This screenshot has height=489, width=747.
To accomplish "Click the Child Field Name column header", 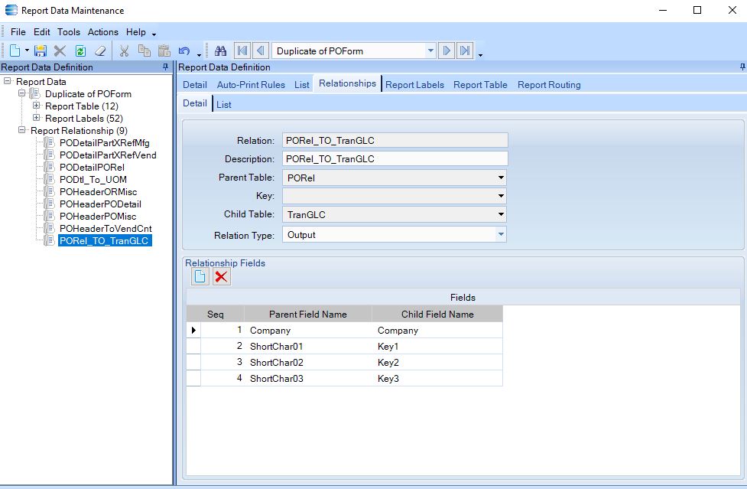I will pos(437,314).
